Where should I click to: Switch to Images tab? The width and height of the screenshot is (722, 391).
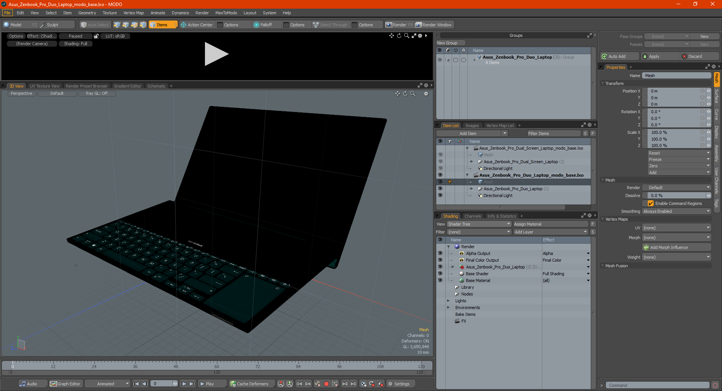(472, 126)
